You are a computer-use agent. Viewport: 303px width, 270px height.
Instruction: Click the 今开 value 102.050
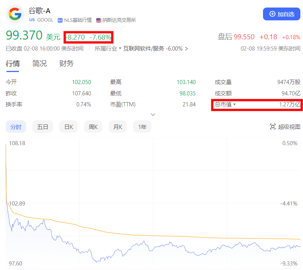click(82, 82)
